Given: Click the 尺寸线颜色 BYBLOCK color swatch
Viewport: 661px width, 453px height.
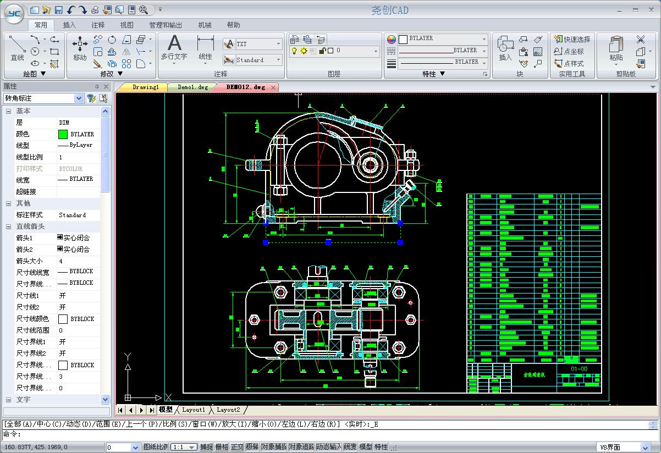Looking at the screenshot, I should click(x=63, y=319).
